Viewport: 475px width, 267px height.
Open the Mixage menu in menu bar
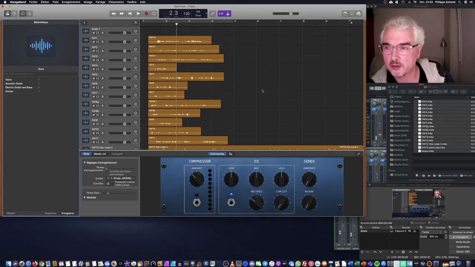[x=88, y=2]
